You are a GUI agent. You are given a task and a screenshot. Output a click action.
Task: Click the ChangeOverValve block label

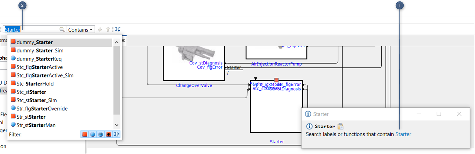pos(194,85)
